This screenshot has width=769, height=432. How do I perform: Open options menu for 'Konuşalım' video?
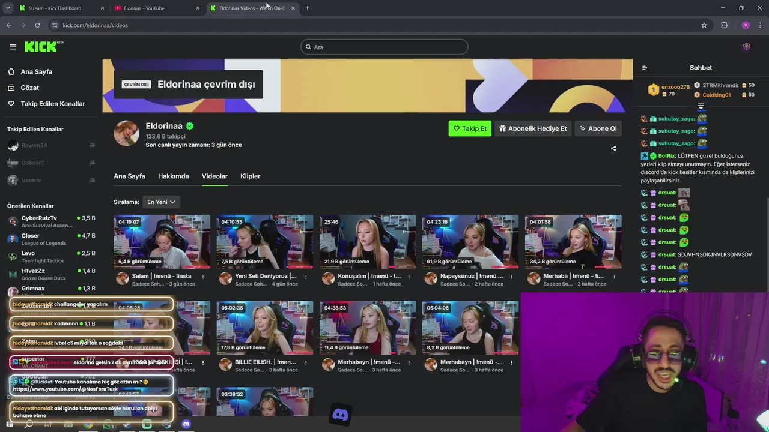pyautogui.click(x=409, y=277)
